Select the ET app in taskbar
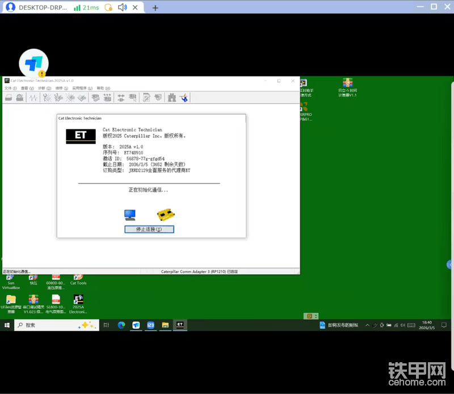Viewport: 454px width, 394px height. click(180, 325)
